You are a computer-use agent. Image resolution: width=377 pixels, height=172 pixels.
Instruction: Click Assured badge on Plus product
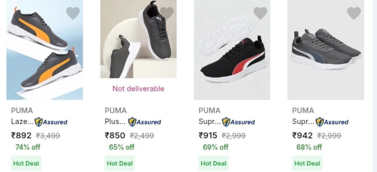[145, 122]
